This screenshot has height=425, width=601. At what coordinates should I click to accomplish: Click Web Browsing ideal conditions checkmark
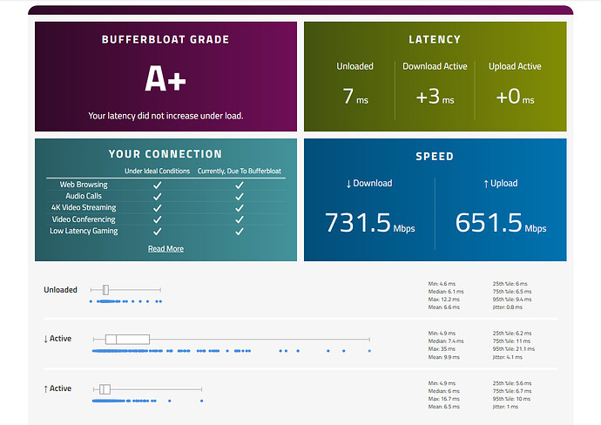[157, 185]
